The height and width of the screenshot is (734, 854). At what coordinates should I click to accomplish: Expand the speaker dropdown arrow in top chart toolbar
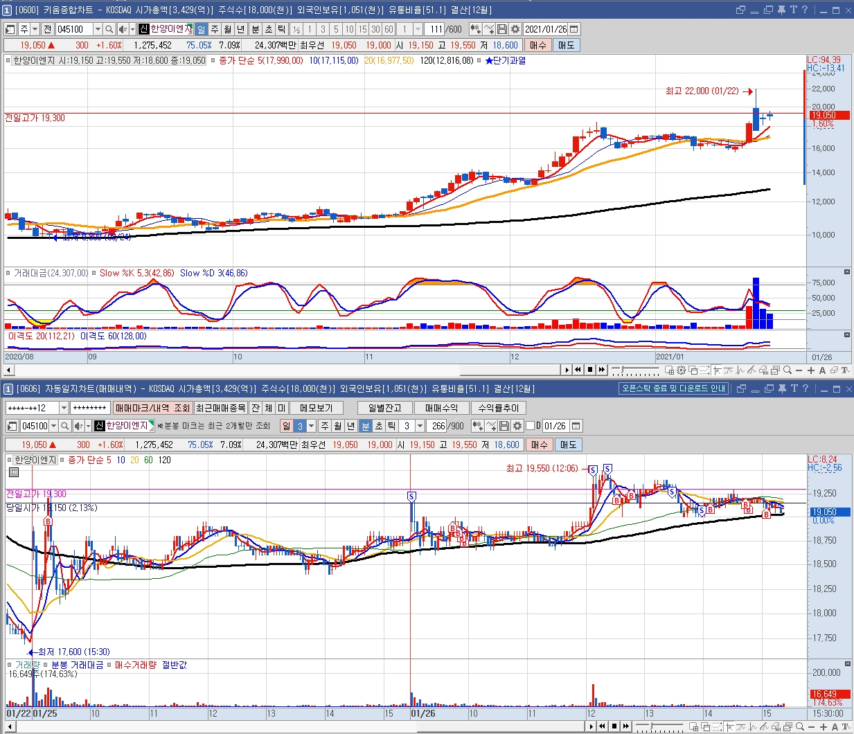point(132,29)
